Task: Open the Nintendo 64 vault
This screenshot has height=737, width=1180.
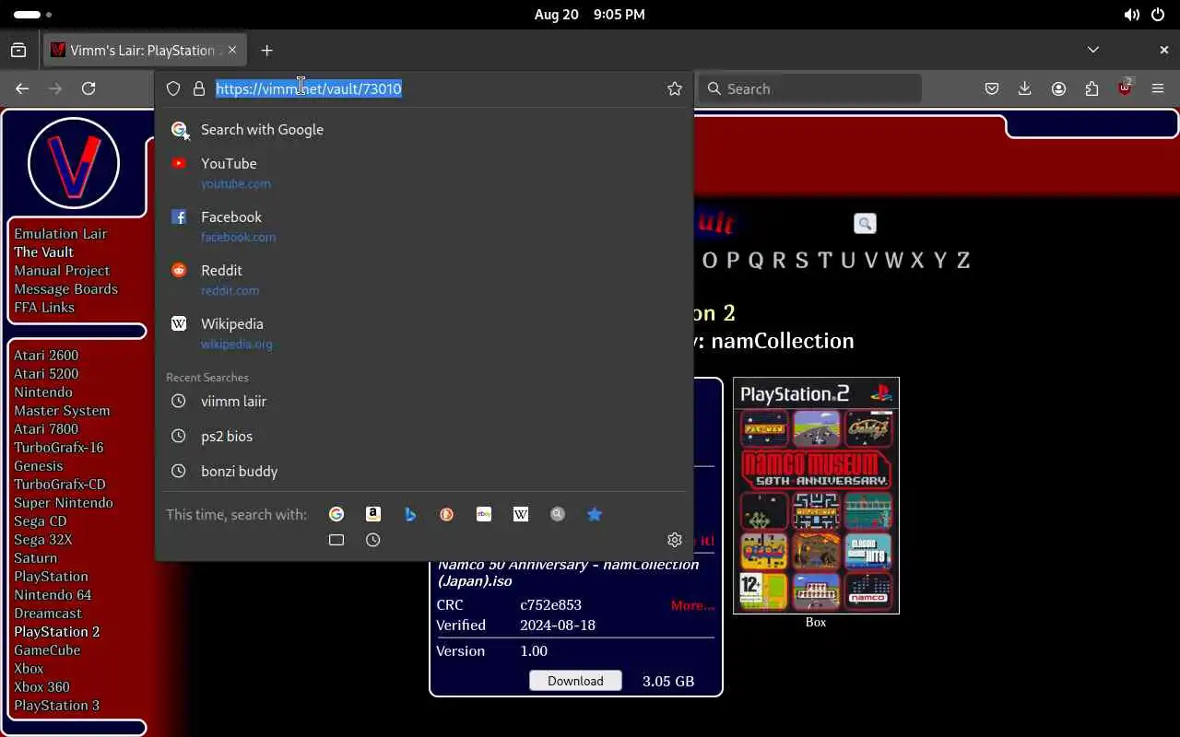Action: pos(53,595)
